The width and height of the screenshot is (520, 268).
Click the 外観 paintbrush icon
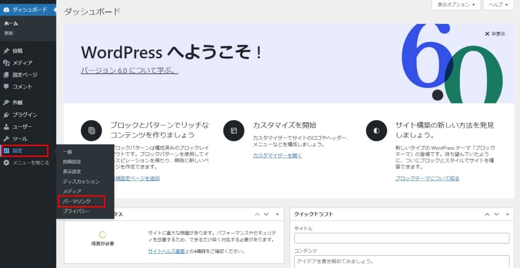(x=6, y=103)
